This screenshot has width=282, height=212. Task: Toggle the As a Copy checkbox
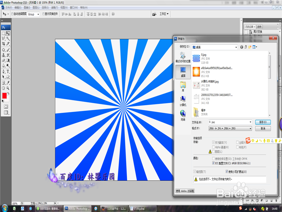(x=214, y=142)
